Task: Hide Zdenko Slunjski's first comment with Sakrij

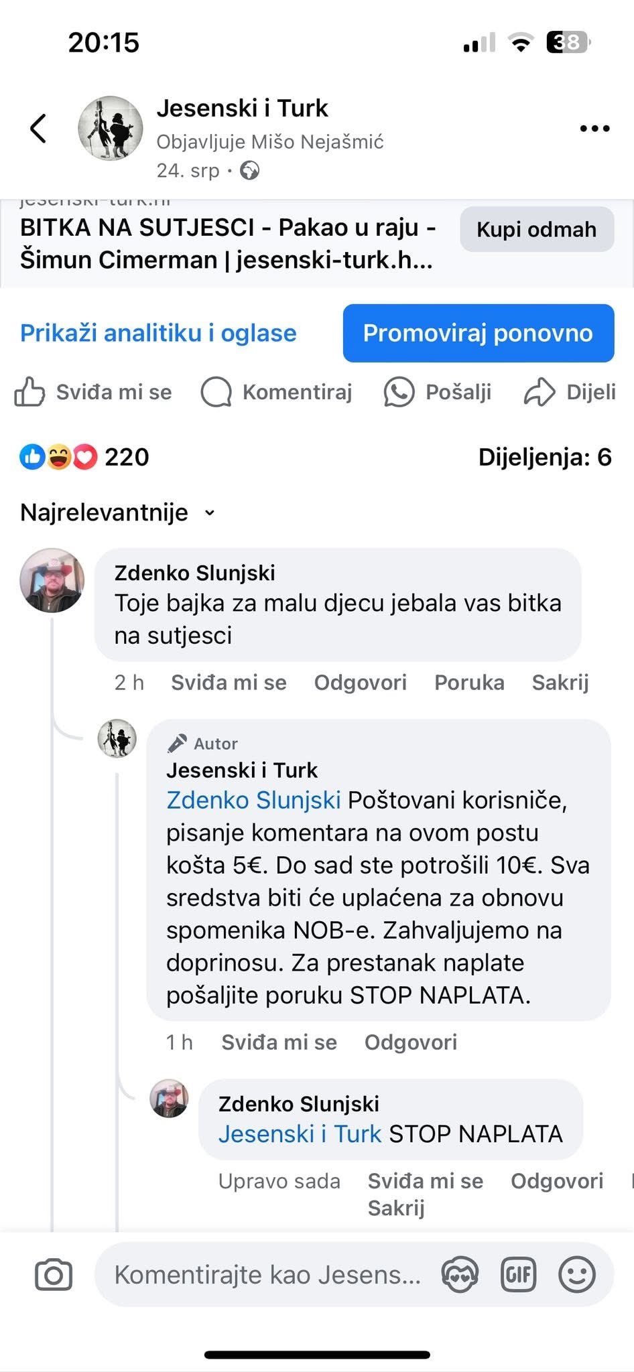Action: (x=560, y=683)
